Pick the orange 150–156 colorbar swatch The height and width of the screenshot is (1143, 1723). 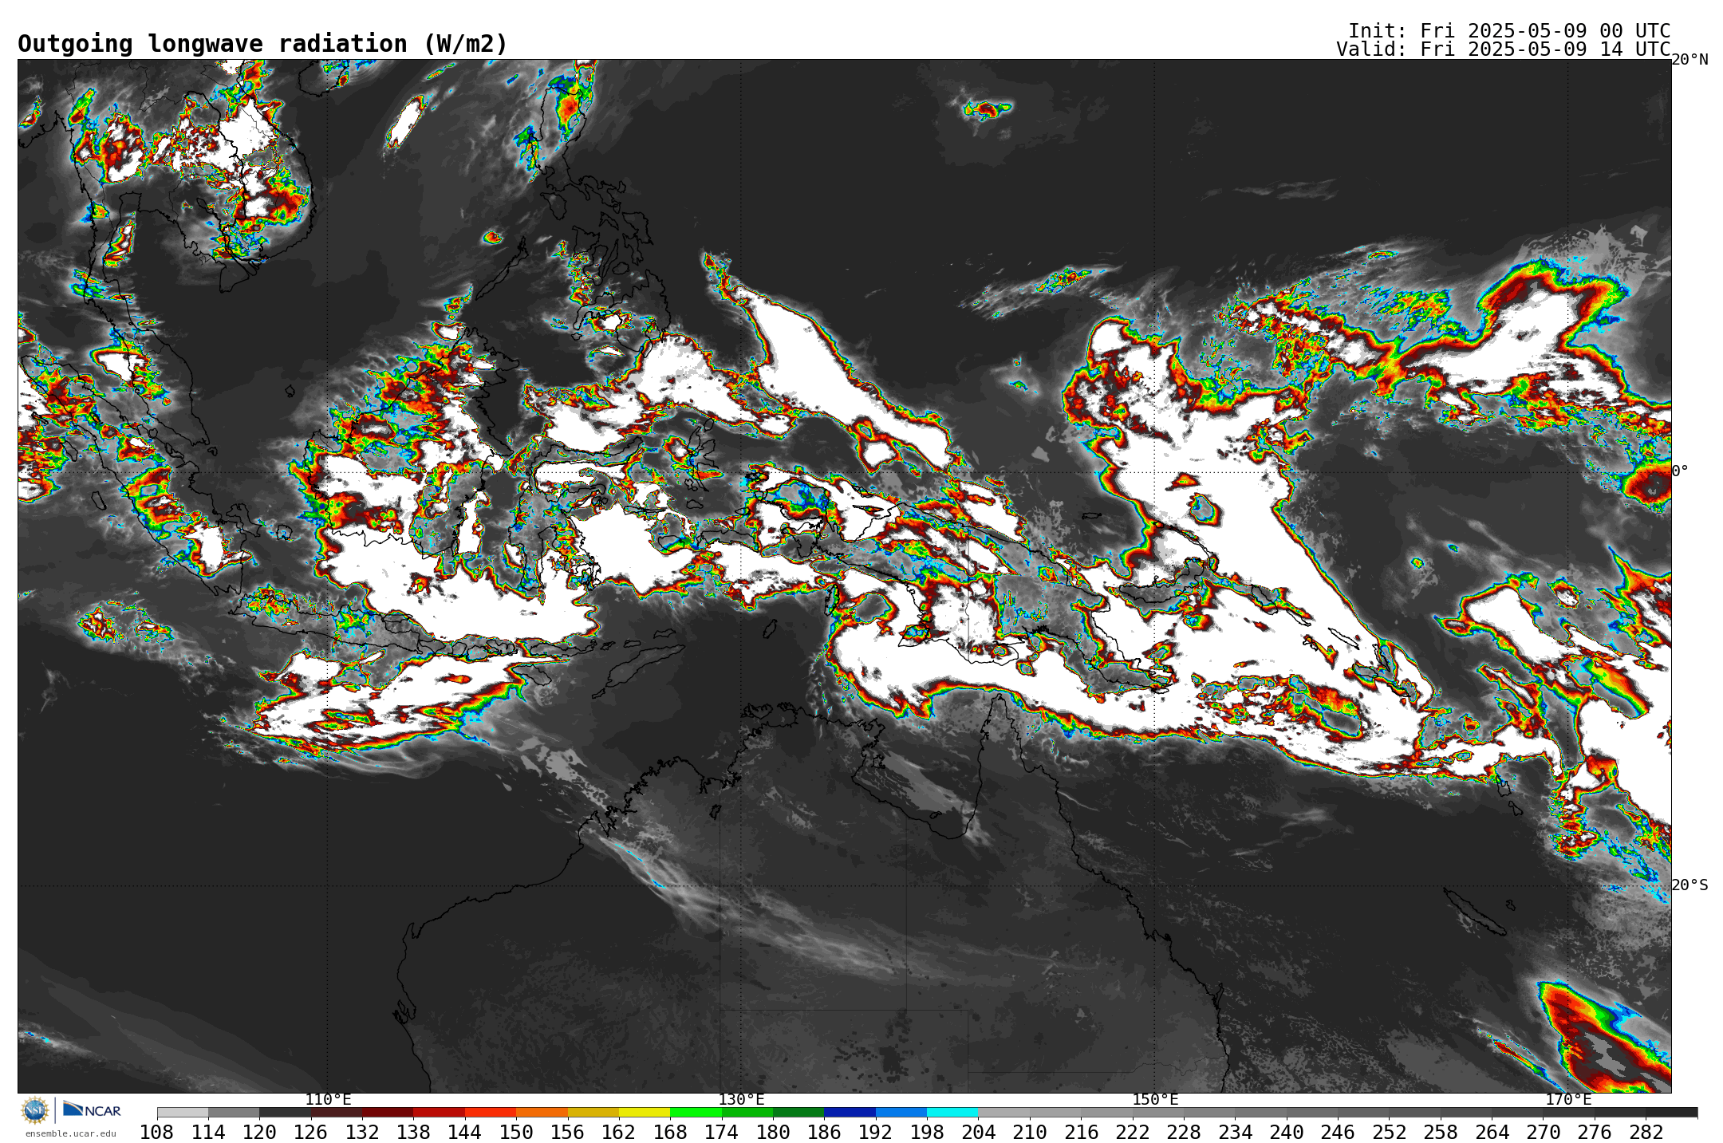point(542,1112)
